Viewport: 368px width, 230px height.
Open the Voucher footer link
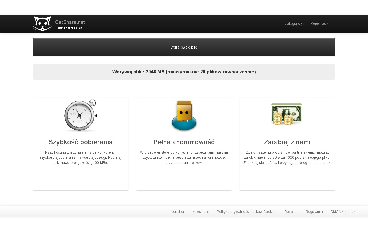pyautogui.click(x=178, y=212)
